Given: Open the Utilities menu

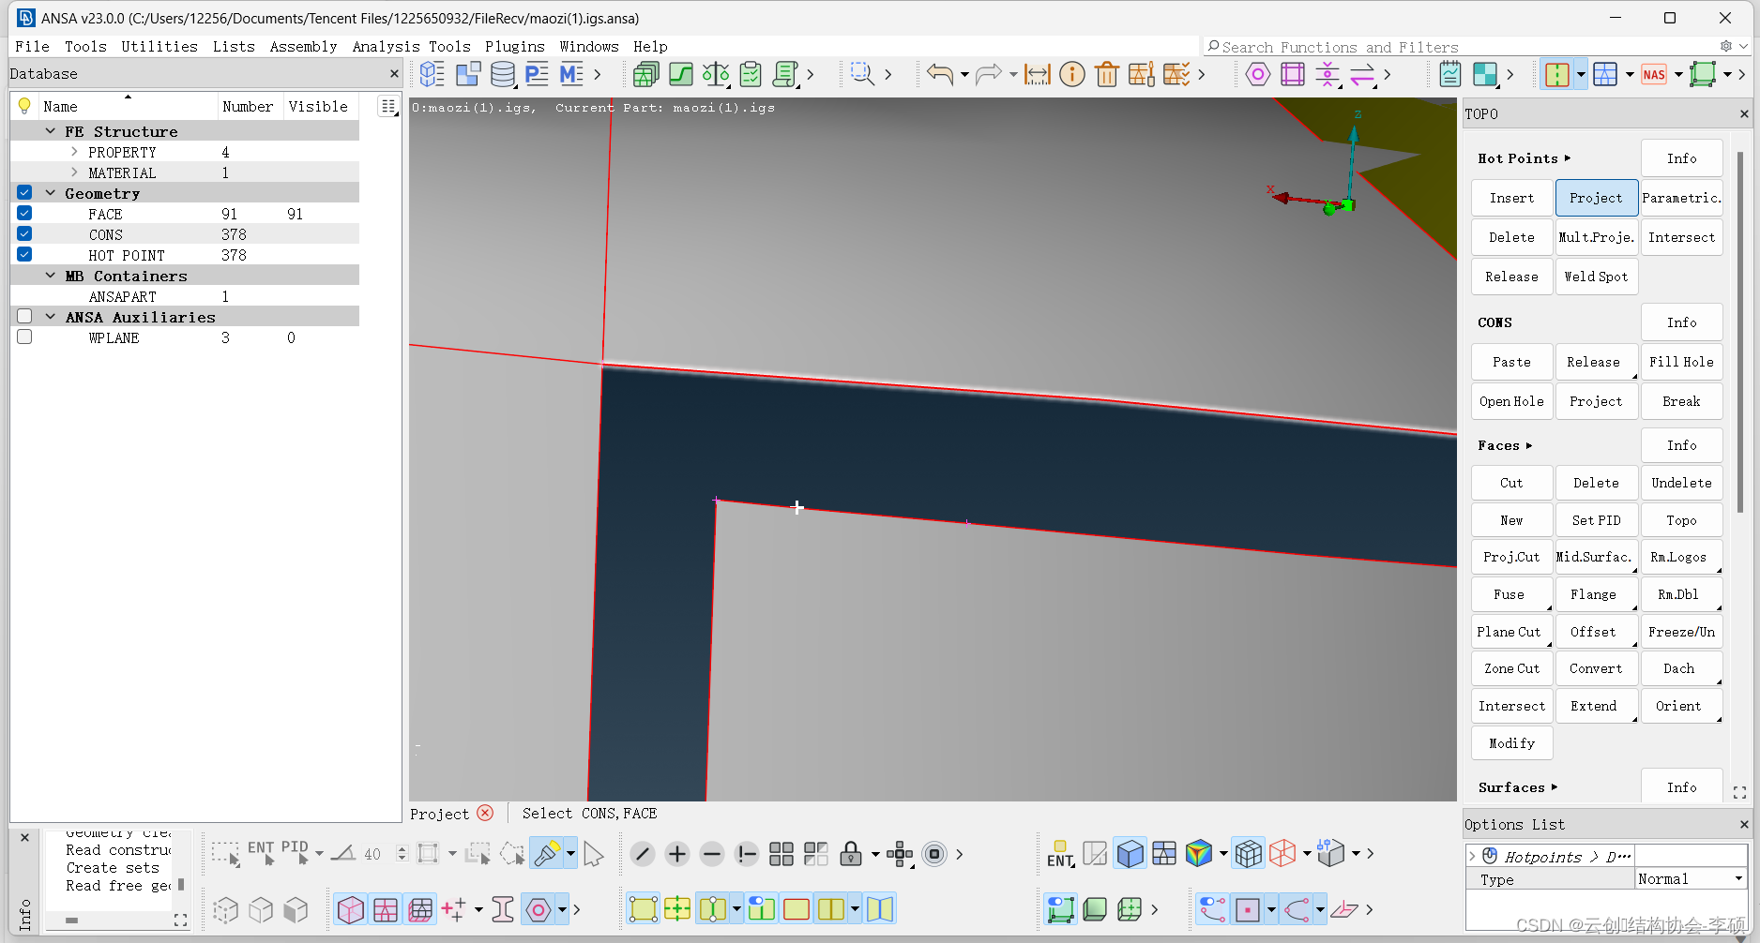Looking at the screenshot, I should click(159, 46).
